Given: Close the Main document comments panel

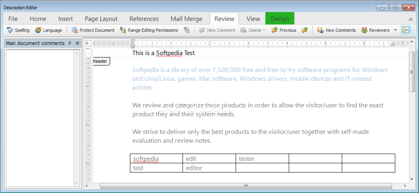Looking at the screenshot, I should [77, 43].
